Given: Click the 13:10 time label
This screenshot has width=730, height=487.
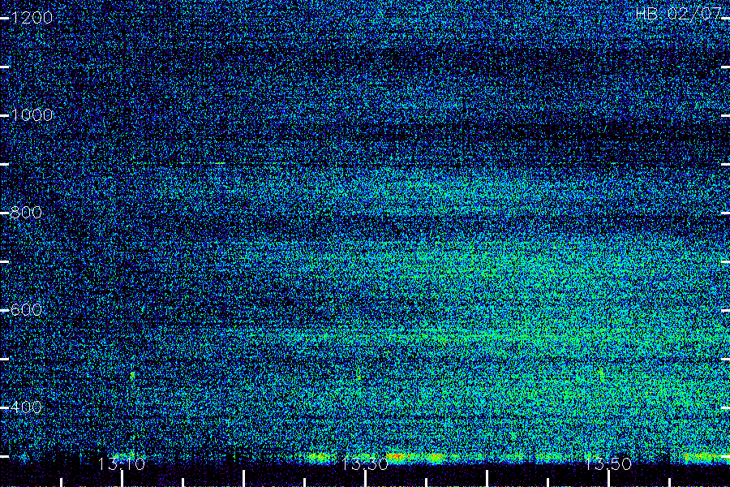Looking at the screenshot, I should pyautogui.click(x=121, y=463).
